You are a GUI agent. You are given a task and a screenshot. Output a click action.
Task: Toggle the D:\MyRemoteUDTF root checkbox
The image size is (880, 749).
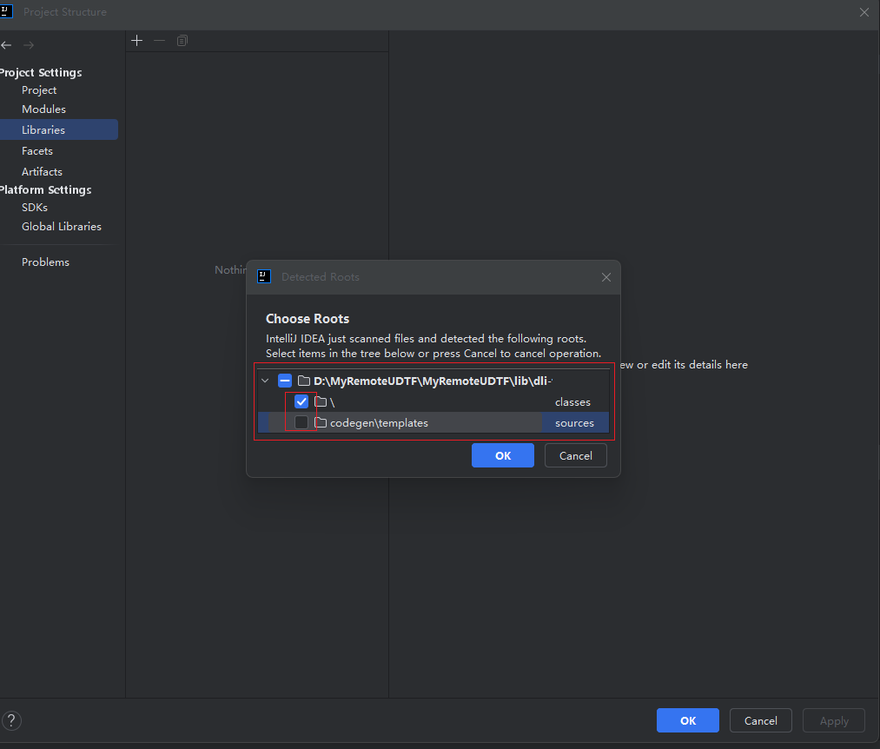[285, 381]
